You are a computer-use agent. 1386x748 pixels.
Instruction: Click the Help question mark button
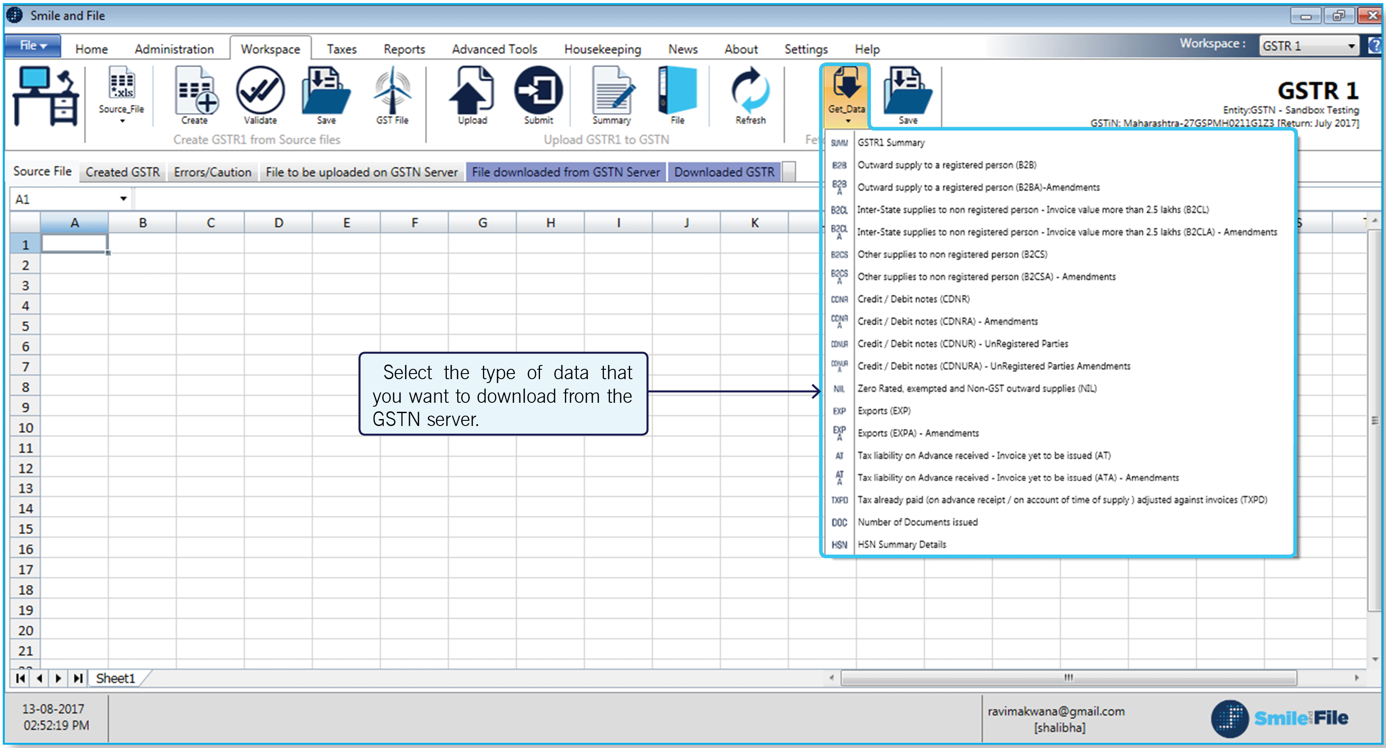(1374, 45)
